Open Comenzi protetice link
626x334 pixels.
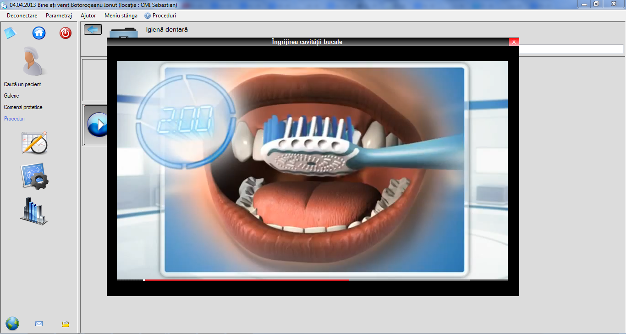23,107
